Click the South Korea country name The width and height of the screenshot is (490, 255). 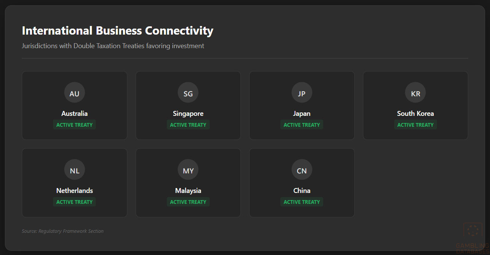point(415,114)
